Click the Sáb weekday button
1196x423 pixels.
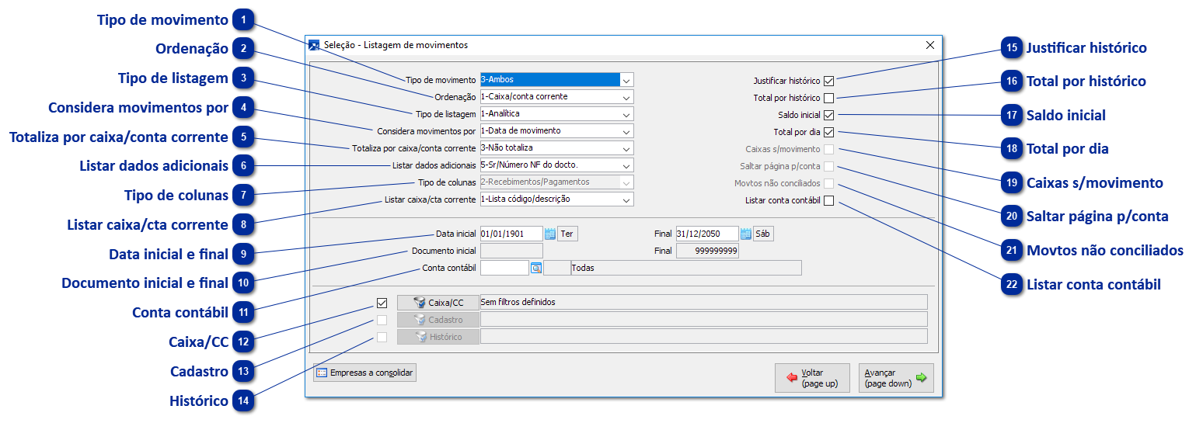pyautogui.click(x=763, y=234)
